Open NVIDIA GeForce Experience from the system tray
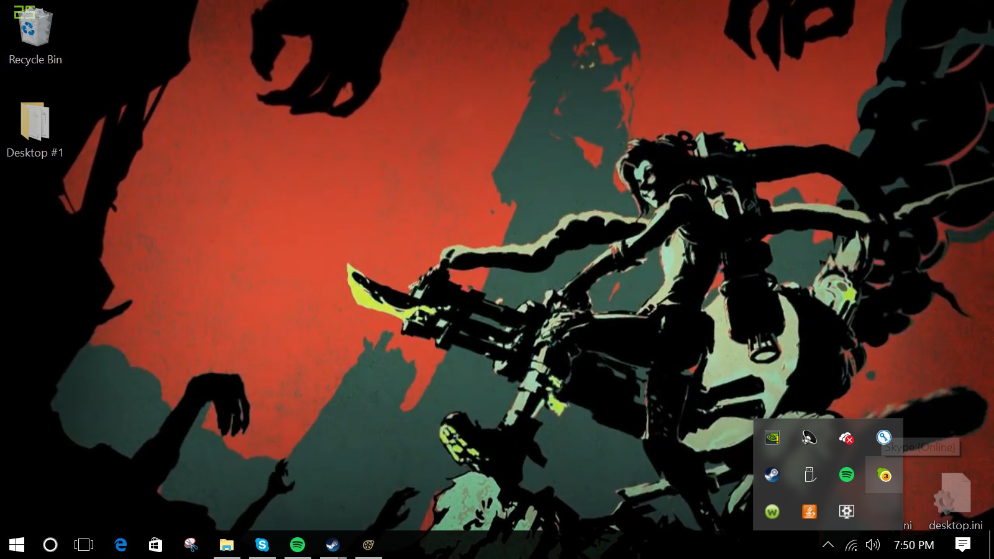The image size is (994, 559). 772,438
